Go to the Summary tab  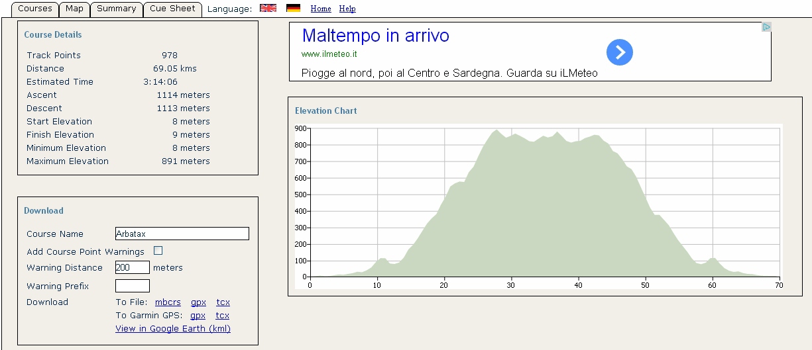click(x=116, y=9)
